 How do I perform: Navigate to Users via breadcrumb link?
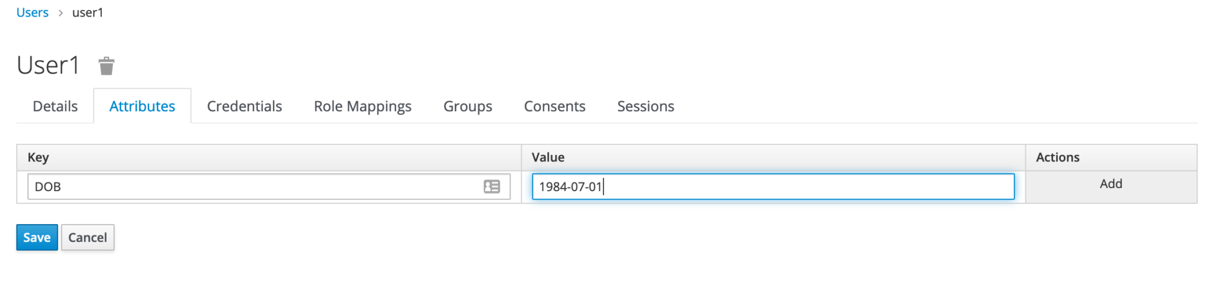click(x=33, y=12)
